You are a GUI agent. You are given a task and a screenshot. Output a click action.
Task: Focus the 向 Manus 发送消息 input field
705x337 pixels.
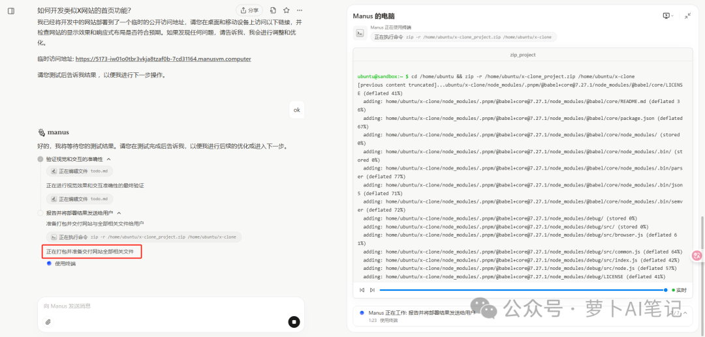click(x=171, y=306)
